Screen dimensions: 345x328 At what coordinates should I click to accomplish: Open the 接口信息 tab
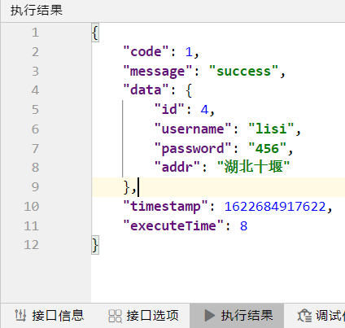click(49, 316)
